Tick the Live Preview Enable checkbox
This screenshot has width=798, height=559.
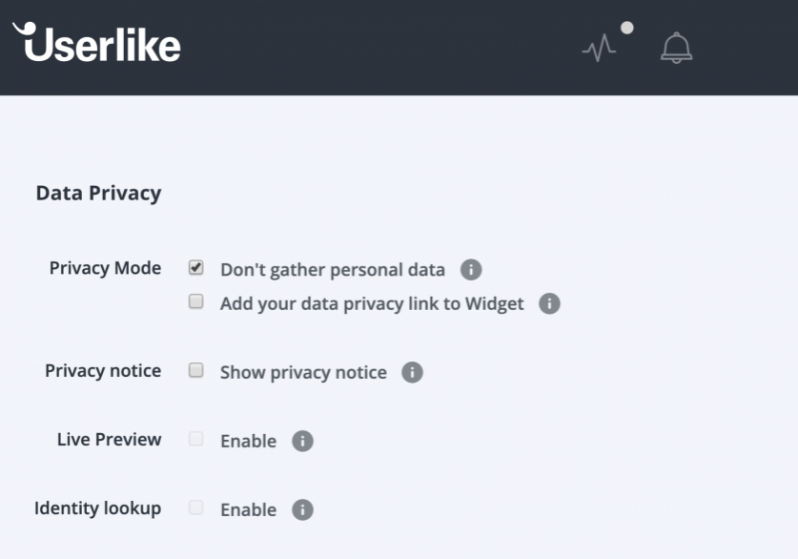196,439
